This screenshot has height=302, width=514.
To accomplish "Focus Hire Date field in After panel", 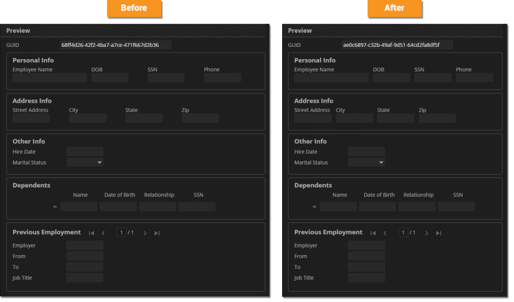I will tap(366, 152).
